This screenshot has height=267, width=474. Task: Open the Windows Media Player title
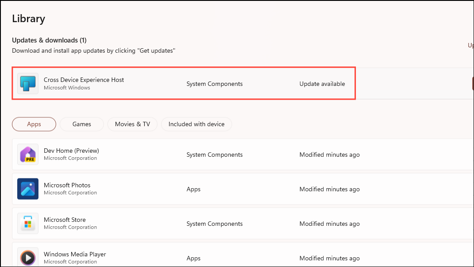[75, 255]
